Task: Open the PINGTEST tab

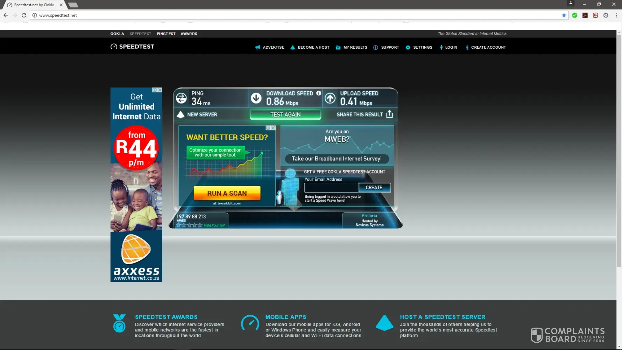Action: (166, 34)
